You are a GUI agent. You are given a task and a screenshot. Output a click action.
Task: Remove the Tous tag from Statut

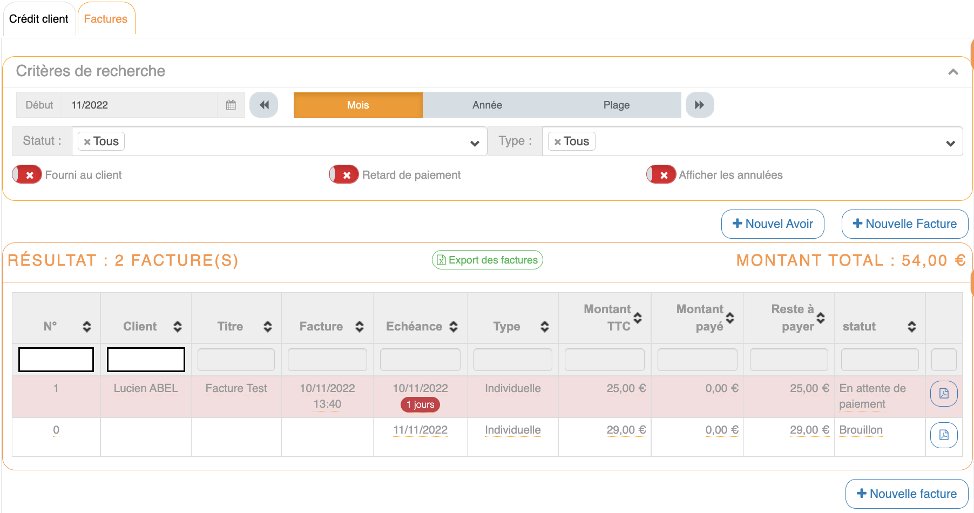coord(87,142)
